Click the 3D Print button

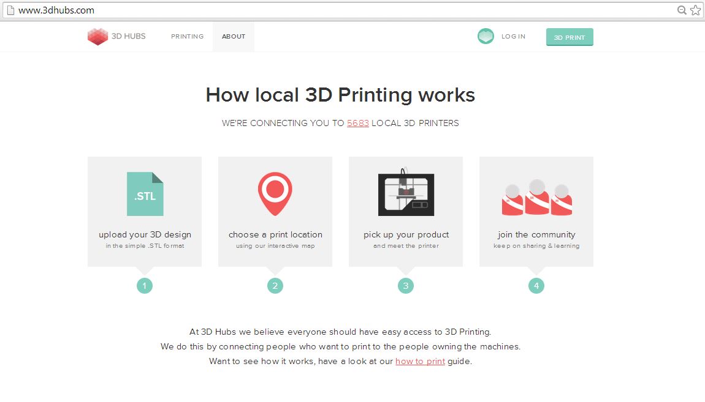point(570,37)
